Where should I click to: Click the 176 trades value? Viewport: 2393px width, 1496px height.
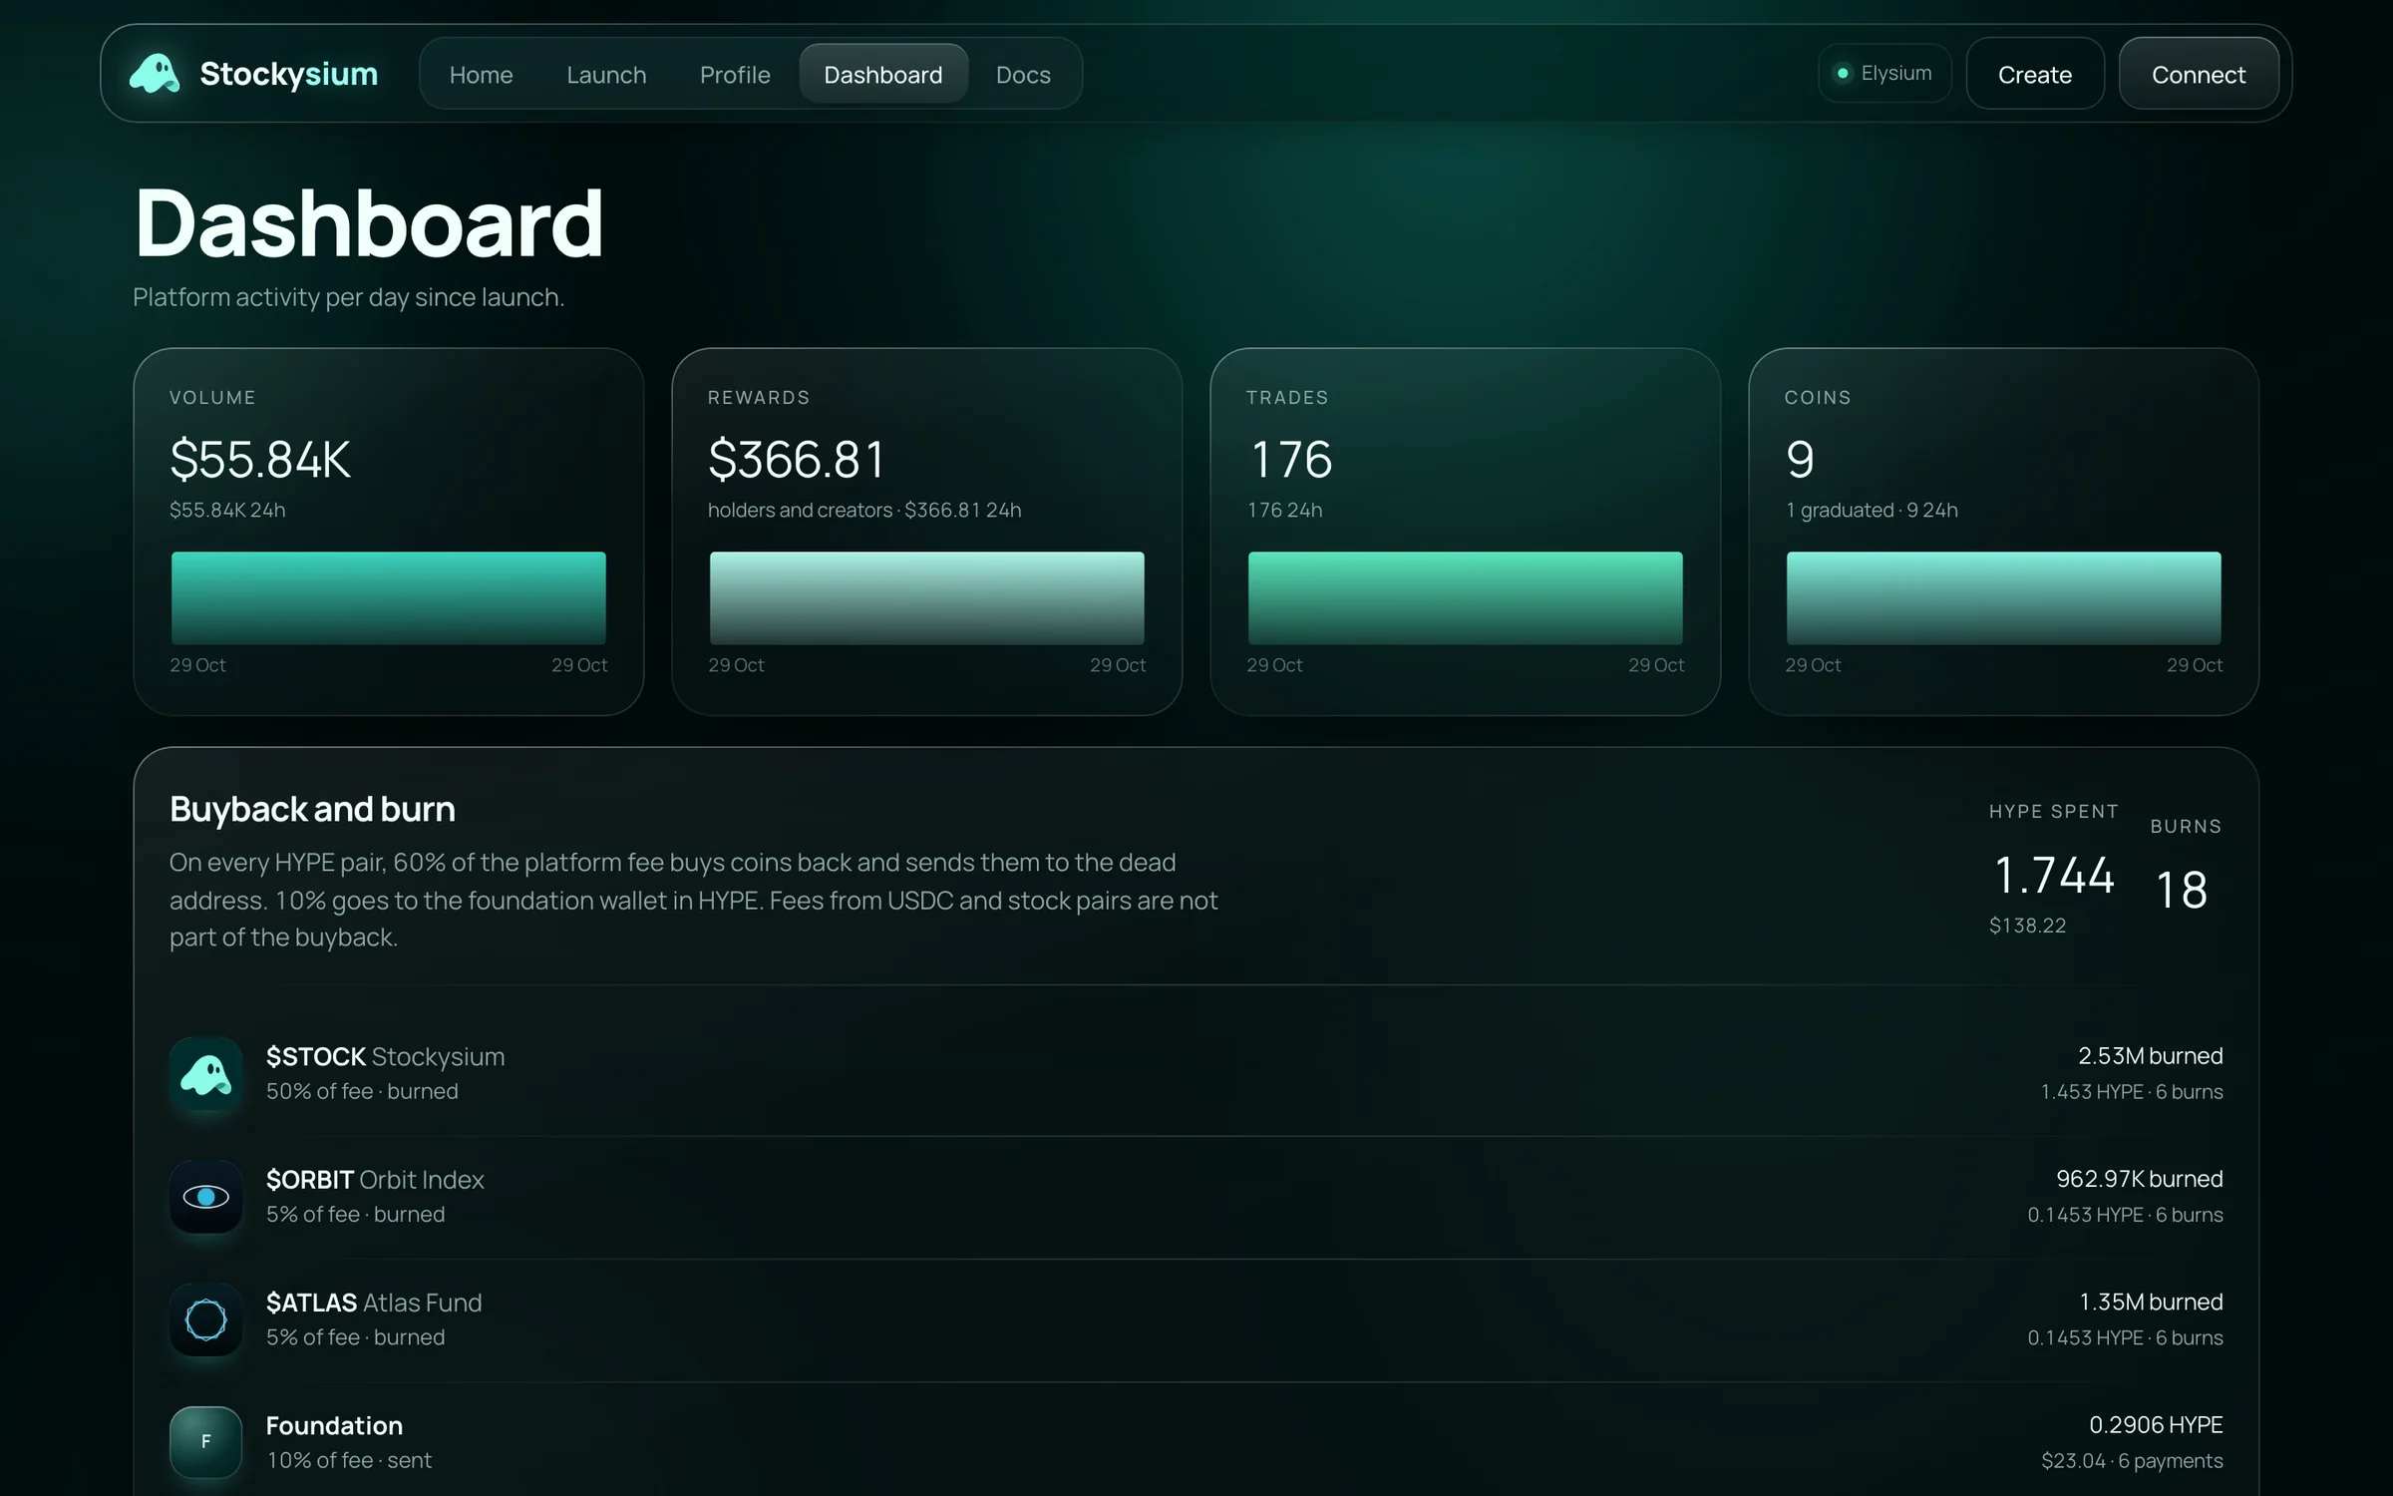click(1290, 461)
